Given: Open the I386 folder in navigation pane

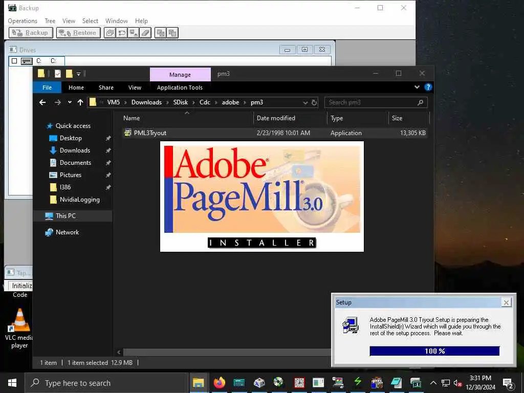Looking at the screenshot, I should pos(65,187).
